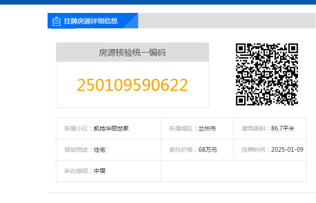Screen dimensions: 316x203
Task: Select the 挂牌房源详细信息 tab title
Action: point(91,21)
